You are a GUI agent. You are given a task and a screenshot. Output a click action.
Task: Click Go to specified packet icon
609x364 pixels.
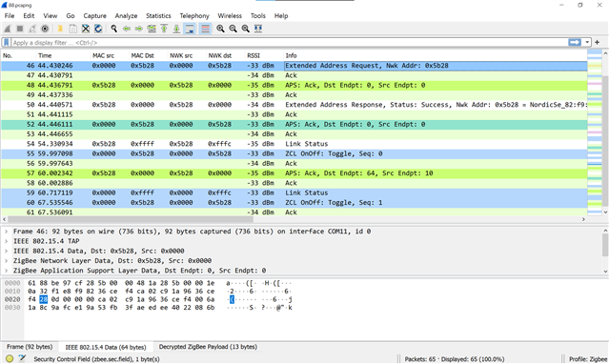(152, 29)
